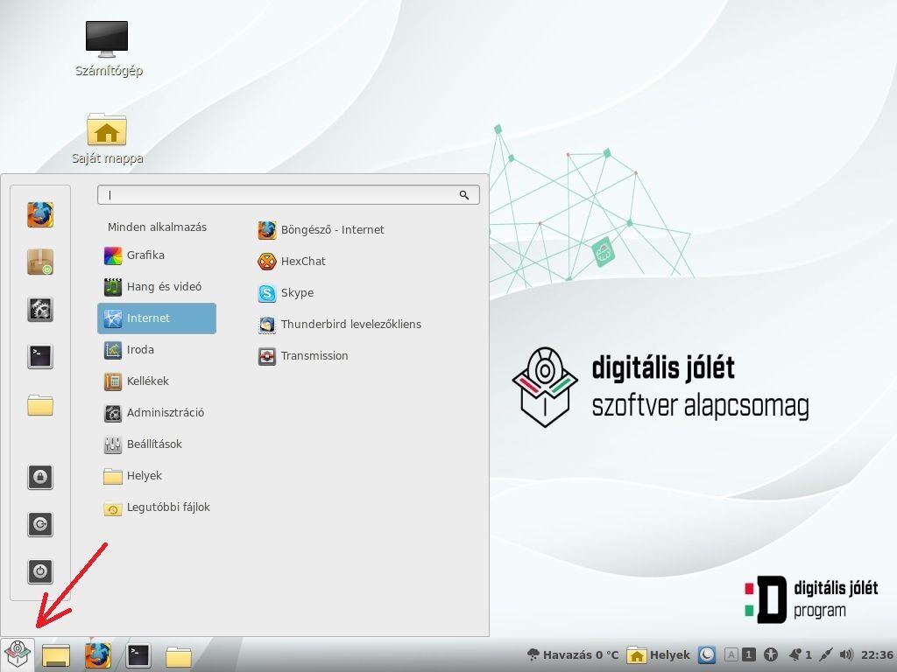This screenshot has height=672, width=897.
Task: Open the file manager panel launcher
Action: (179, 656)
